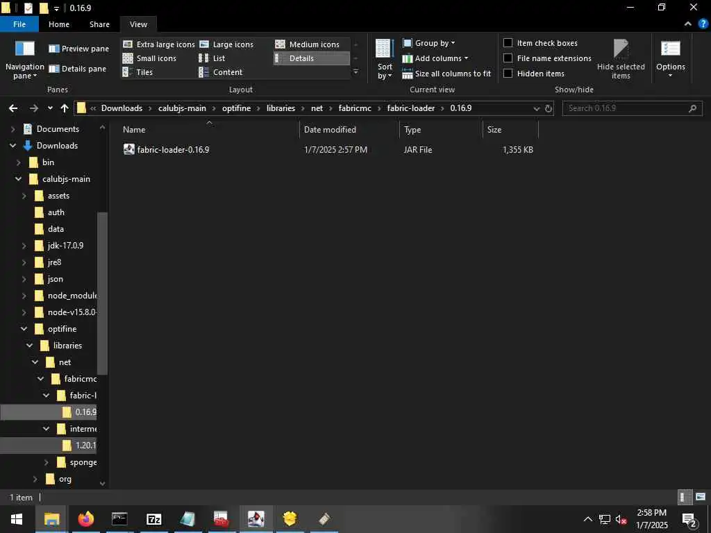Viewport: 711px width, 533px height.
Task: Open 7-Zip from the taskbar
Action: 153,518
